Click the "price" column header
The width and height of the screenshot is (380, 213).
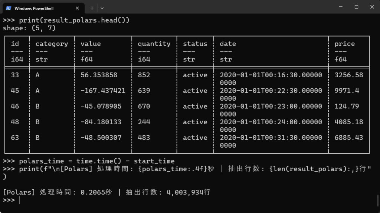(344, 44)
